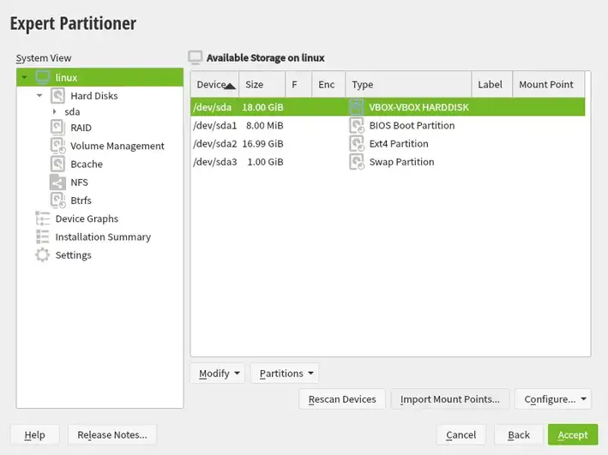Viewport: 608px width, 455px height.
Task: Select Btrfs label in the tree
Action: [81, 201]
